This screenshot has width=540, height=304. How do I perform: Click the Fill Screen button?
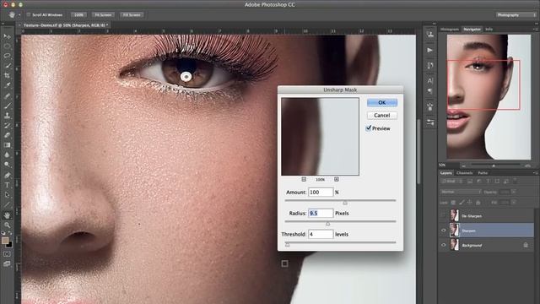pyautogui.click(x=132, y=15)
